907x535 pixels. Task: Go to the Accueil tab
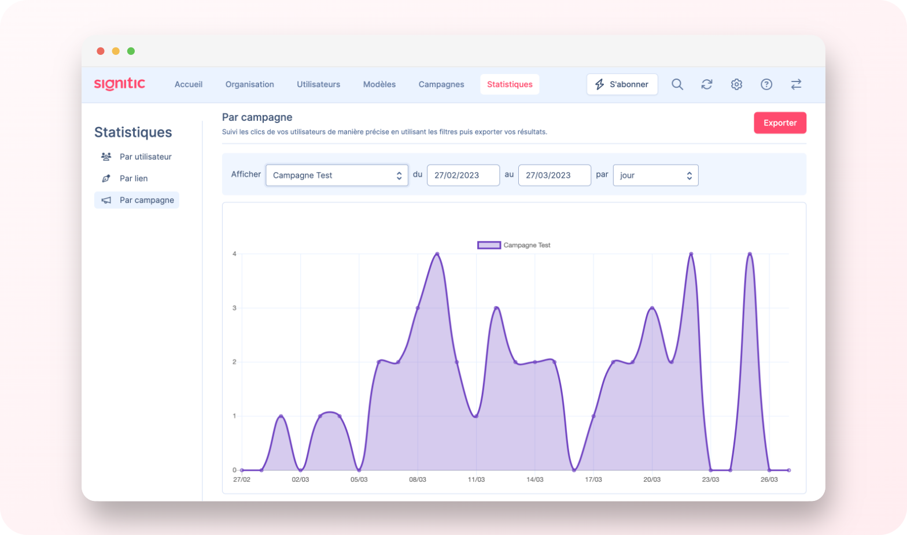189,84
